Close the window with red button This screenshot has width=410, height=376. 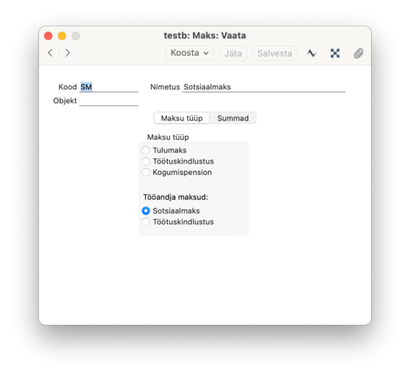48,36
